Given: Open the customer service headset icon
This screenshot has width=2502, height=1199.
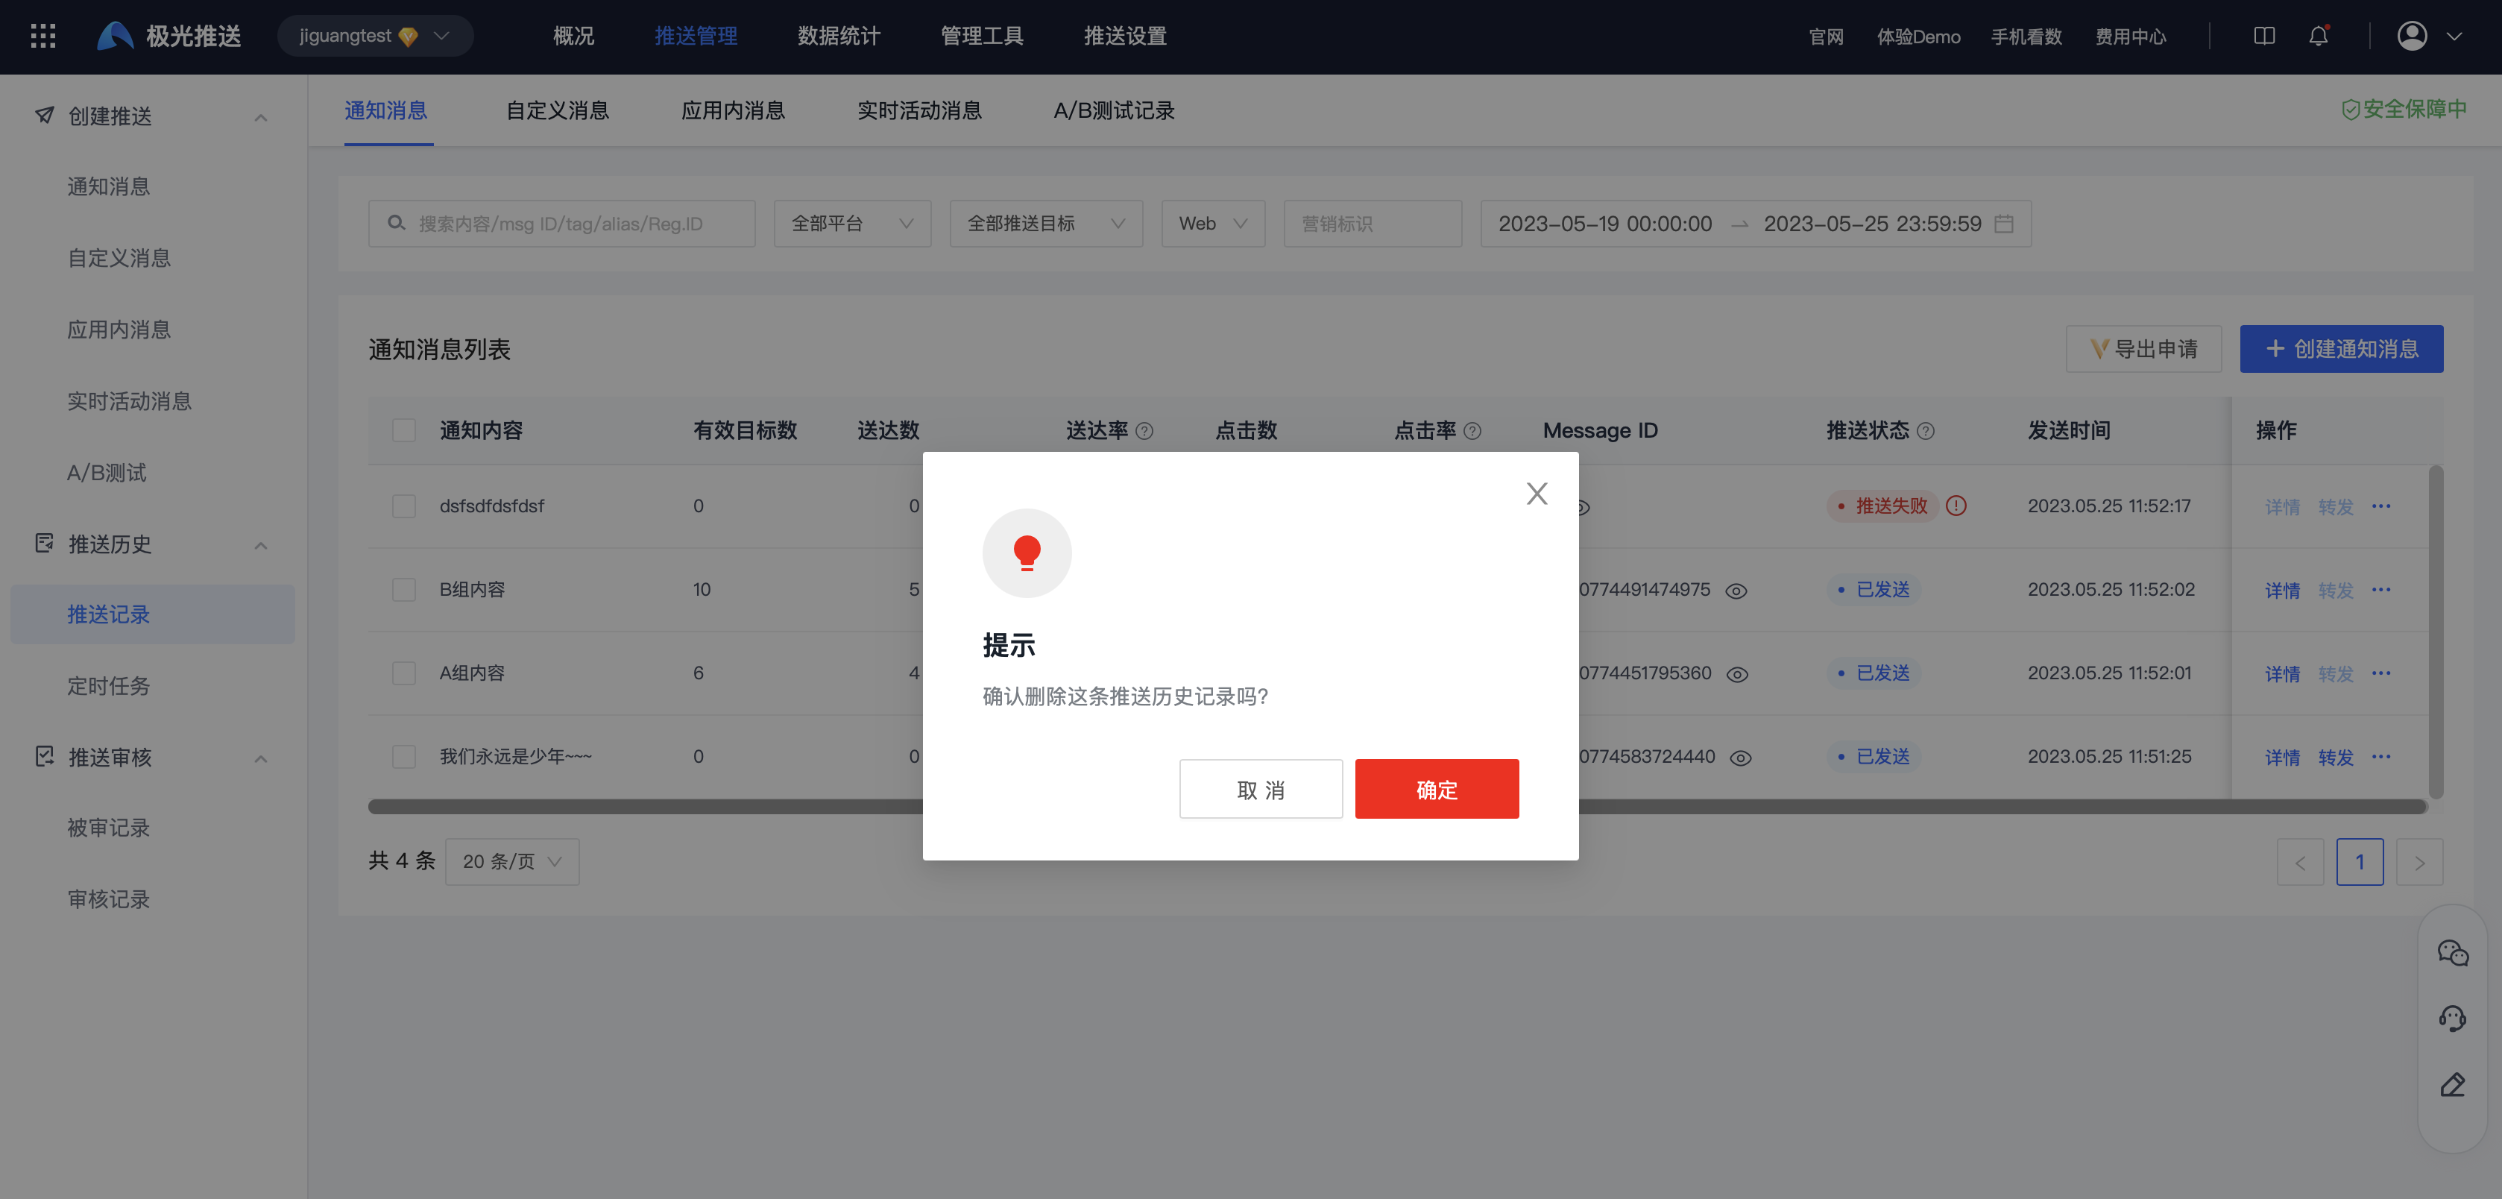Looking at the screenshot, I should [x=2453, y=1019].
